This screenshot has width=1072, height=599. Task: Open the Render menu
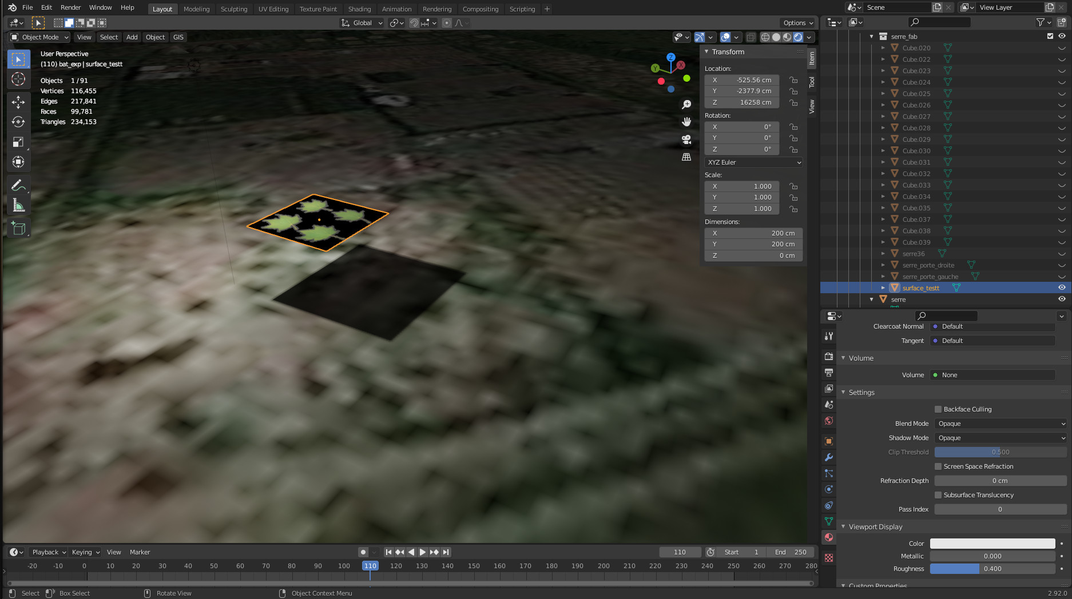pos(71,8)
